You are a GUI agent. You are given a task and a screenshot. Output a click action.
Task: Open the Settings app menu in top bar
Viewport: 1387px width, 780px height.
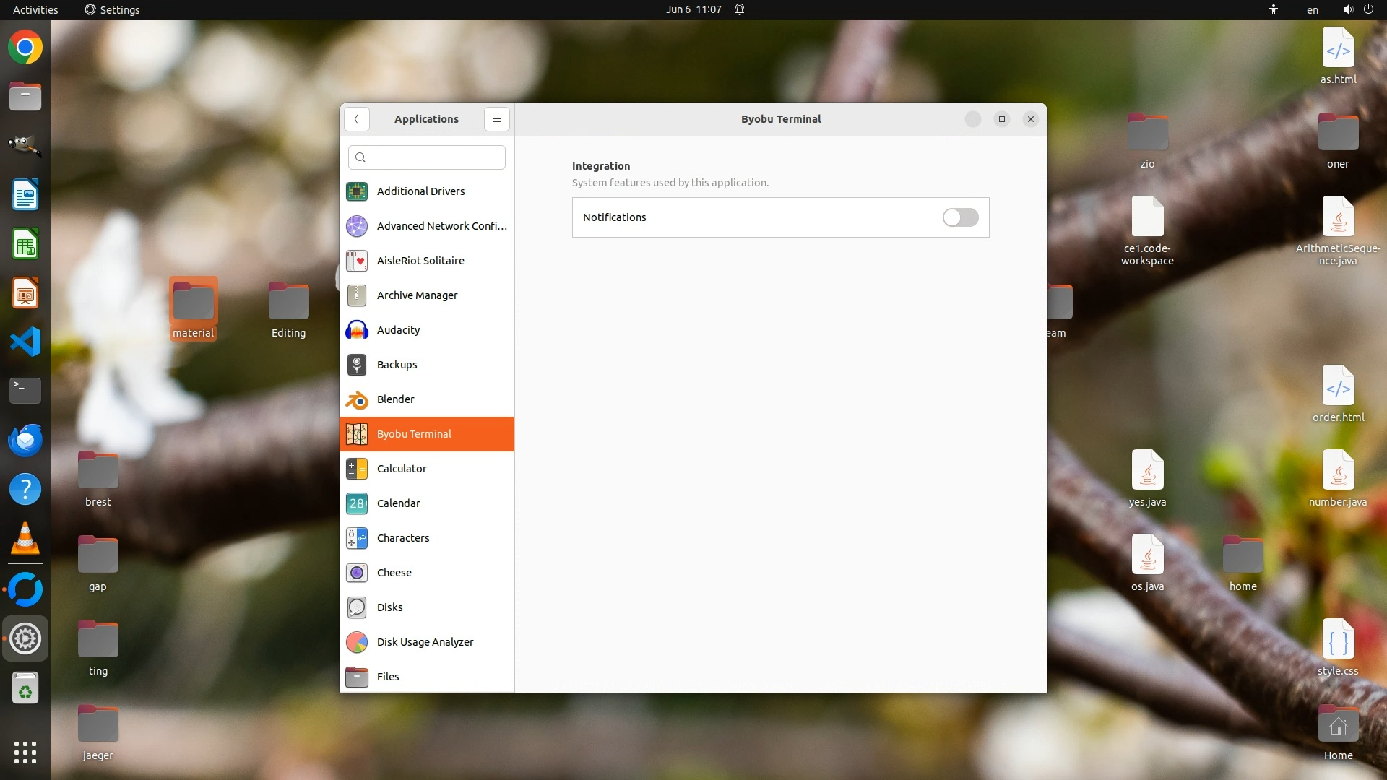[112, 9]
